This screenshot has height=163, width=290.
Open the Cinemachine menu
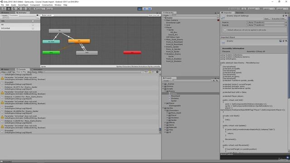tap(47, 5)
